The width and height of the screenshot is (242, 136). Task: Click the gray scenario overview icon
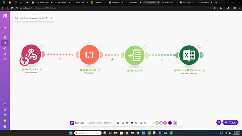(x=175, y=123)
